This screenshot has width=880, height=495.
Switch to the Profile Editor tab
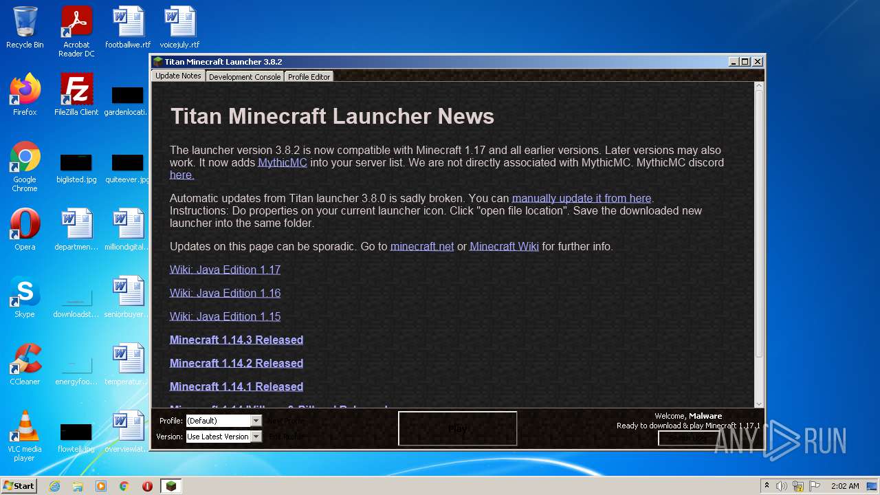pos(309,77)
